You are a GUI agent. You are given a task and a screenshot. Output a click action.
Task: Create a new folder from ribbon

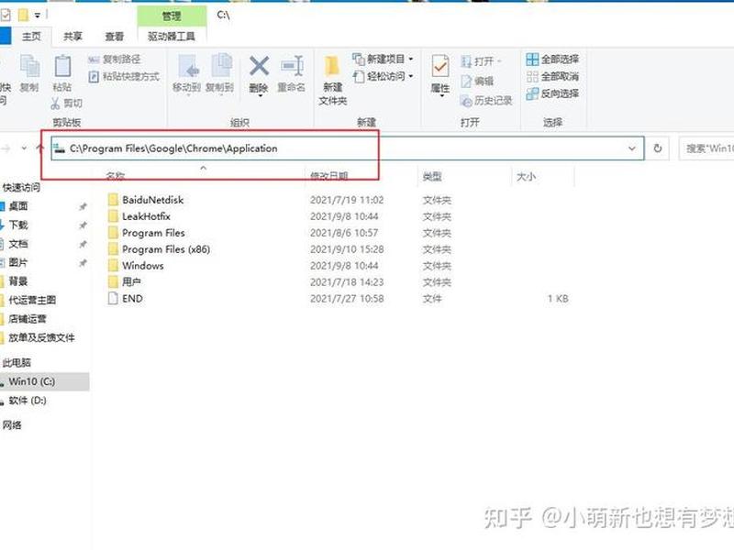(x=333, y=80)
